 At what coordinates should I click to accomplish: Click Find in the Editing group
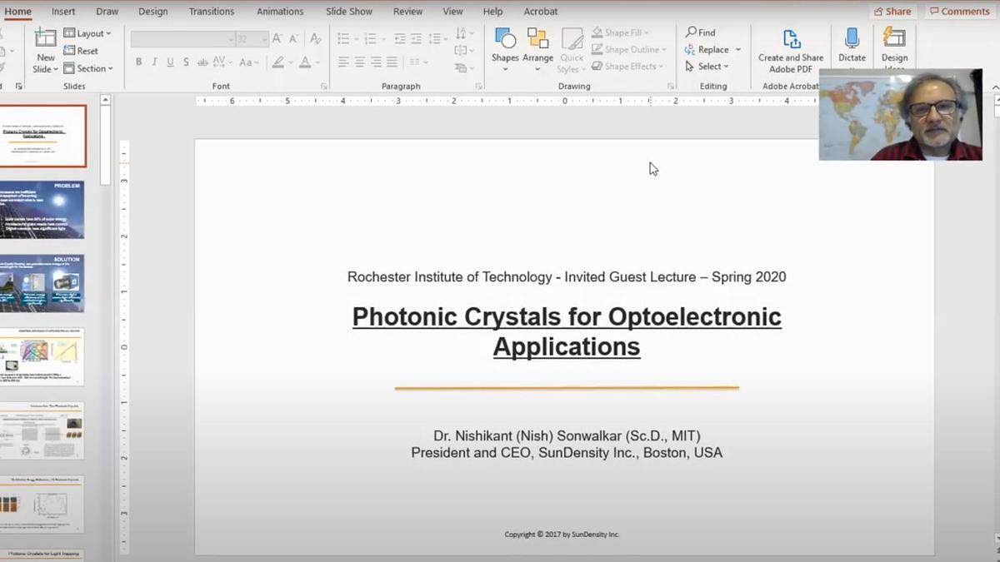click(x=700, y=32)
